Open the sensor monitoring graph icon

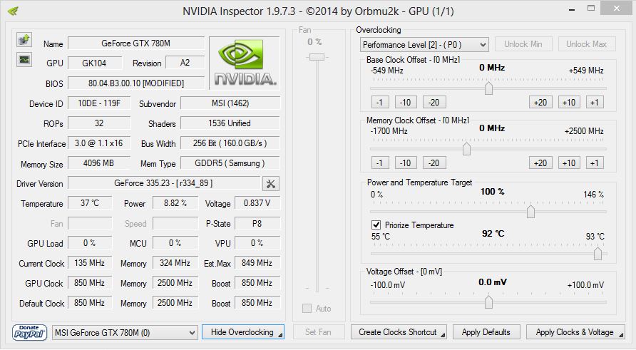24,60
